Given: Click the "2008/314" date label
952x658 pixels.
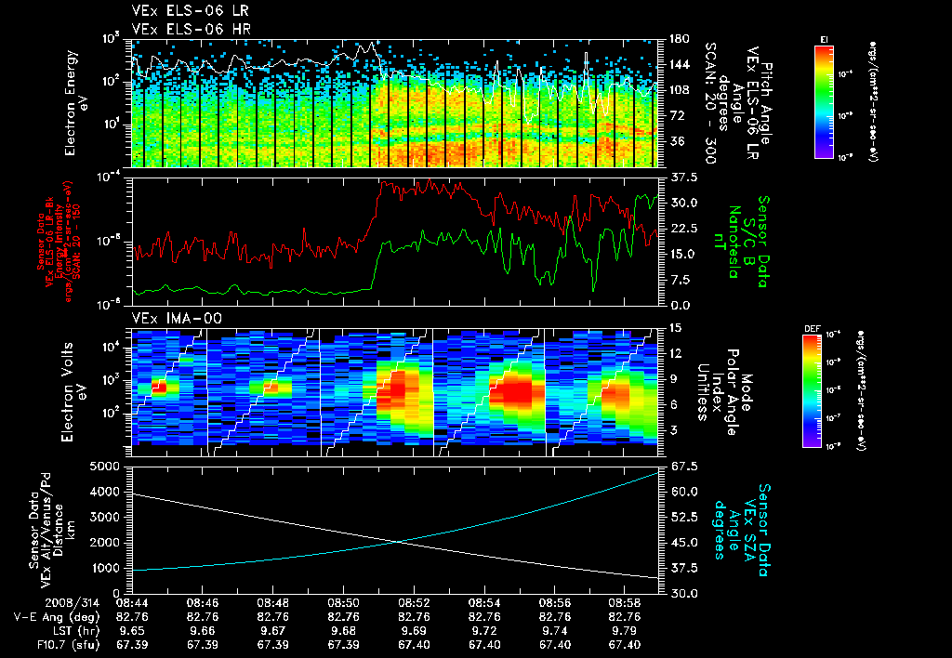Looking at the screenshot, I should click(x=73, y=603).
